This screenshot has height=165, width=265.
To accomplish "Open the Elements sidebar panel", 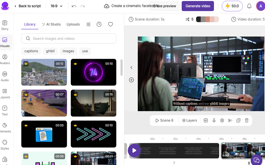I will coord(5,128).
